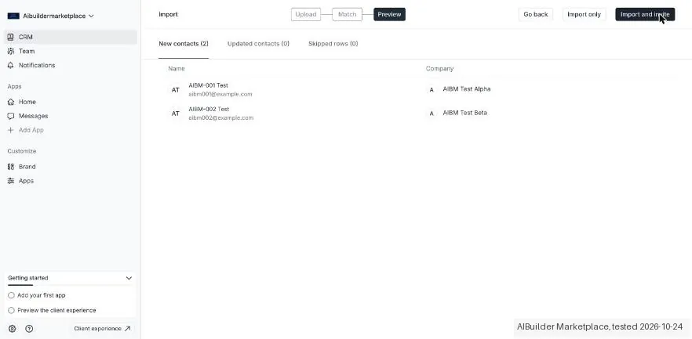This screenshot has height=339, width=692.
Task: Click the AT avatar for AIBM-002 Test
Action: [176, 114]
